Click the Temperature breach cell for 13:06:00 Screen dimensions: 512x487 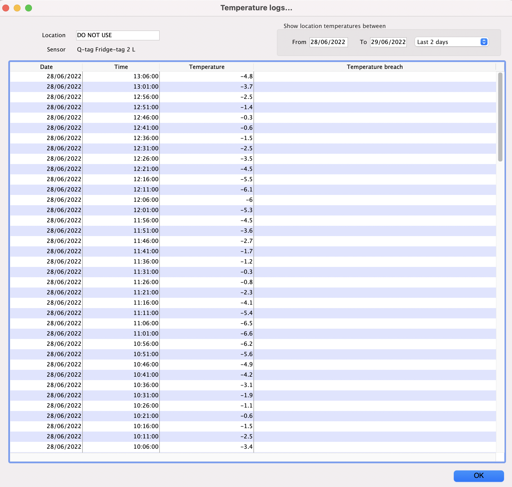click(375, 76)
